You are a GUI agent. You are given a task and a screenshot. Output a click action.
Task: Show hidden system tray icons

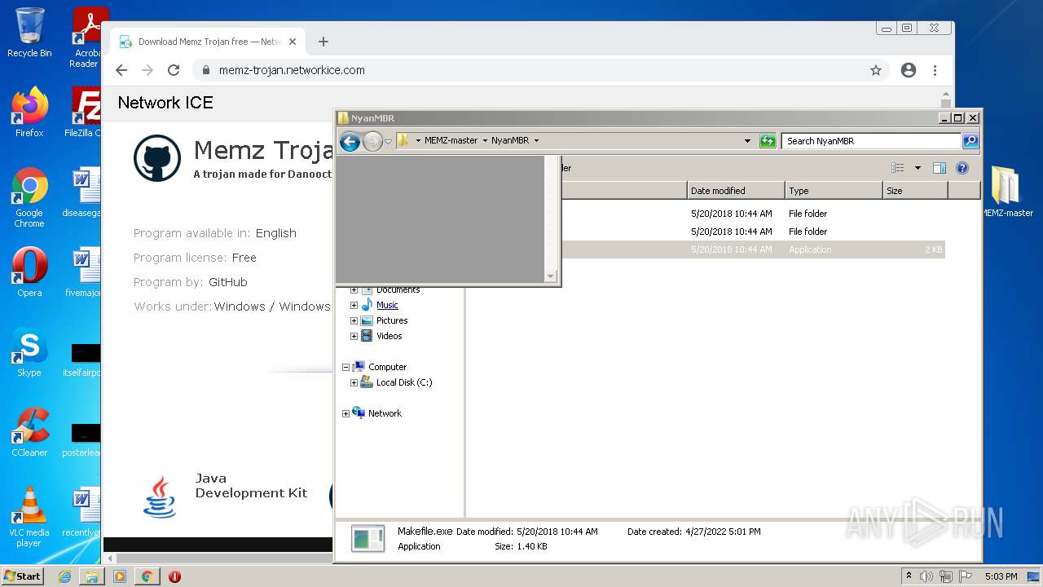point(909,576)
